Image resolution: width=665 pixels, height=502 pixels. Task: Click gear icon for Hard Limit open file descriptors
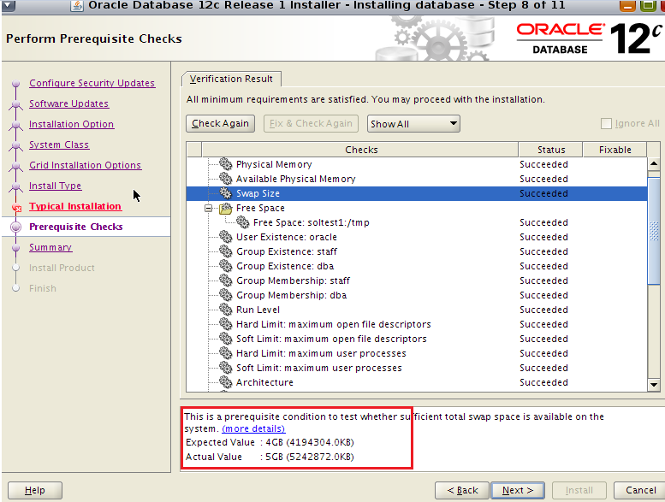click(x=226, y=324)
